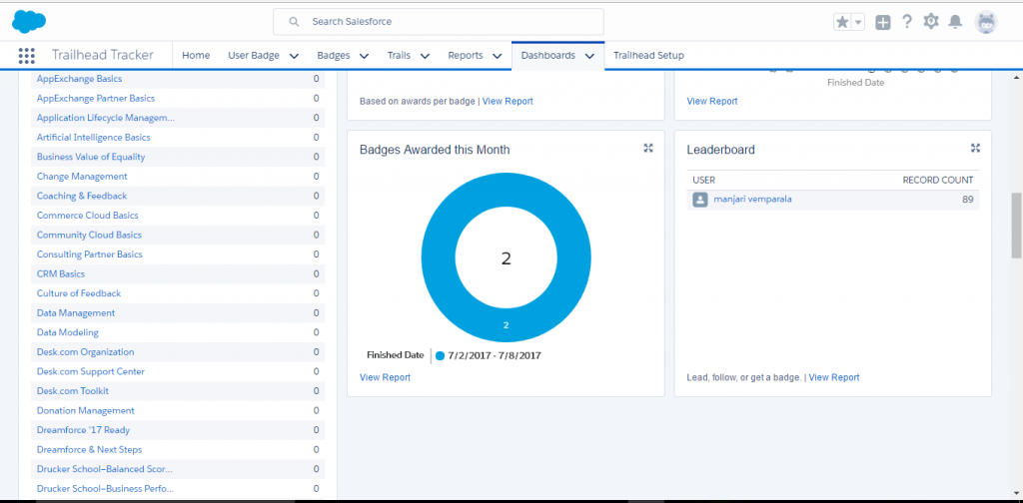
Task: Click the RECORD COUNT column header
Action: (937, 181)
